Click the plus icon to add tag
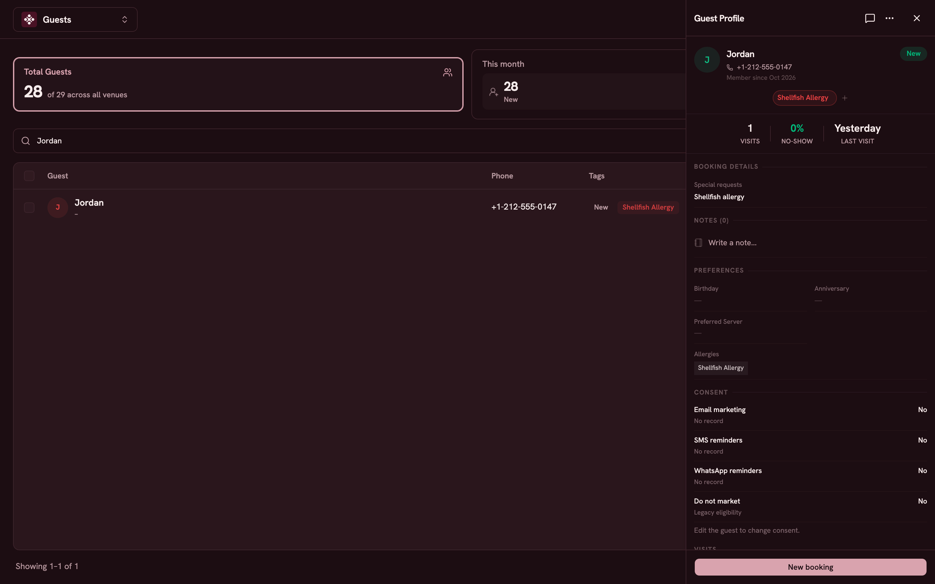This screenshot has height=584, width=935. point(845,98)
